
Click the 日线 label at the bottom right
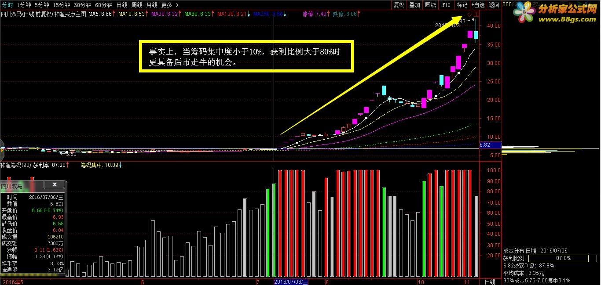point(490,281)
